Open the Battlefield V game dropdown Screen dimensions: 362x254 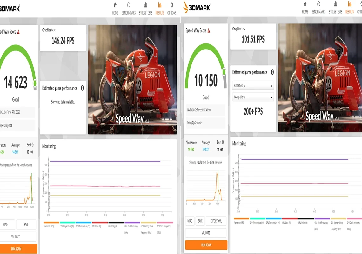click(x=253, y=86)
